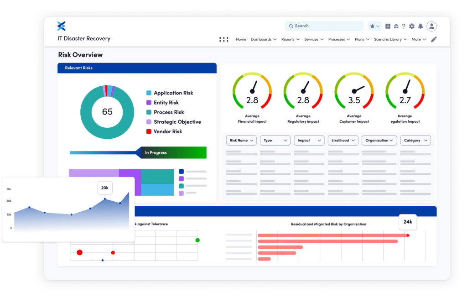467x298 pixels.
Task: Click the Home navigation link
Action: tap(241, 39)
